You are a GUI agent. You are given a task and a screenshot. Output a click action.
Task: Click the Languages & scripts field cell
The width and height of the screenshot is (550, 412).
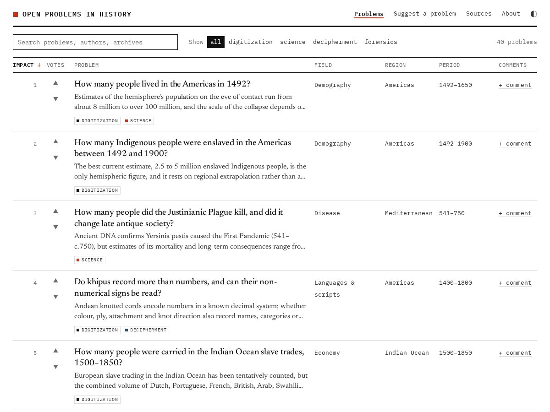pos(335,289)
